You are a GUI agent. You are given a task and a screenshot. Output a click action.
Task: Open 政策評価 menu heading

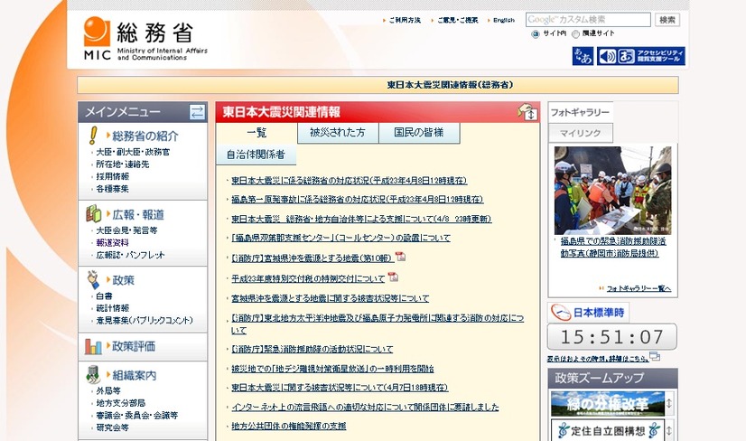click(134, 346)
